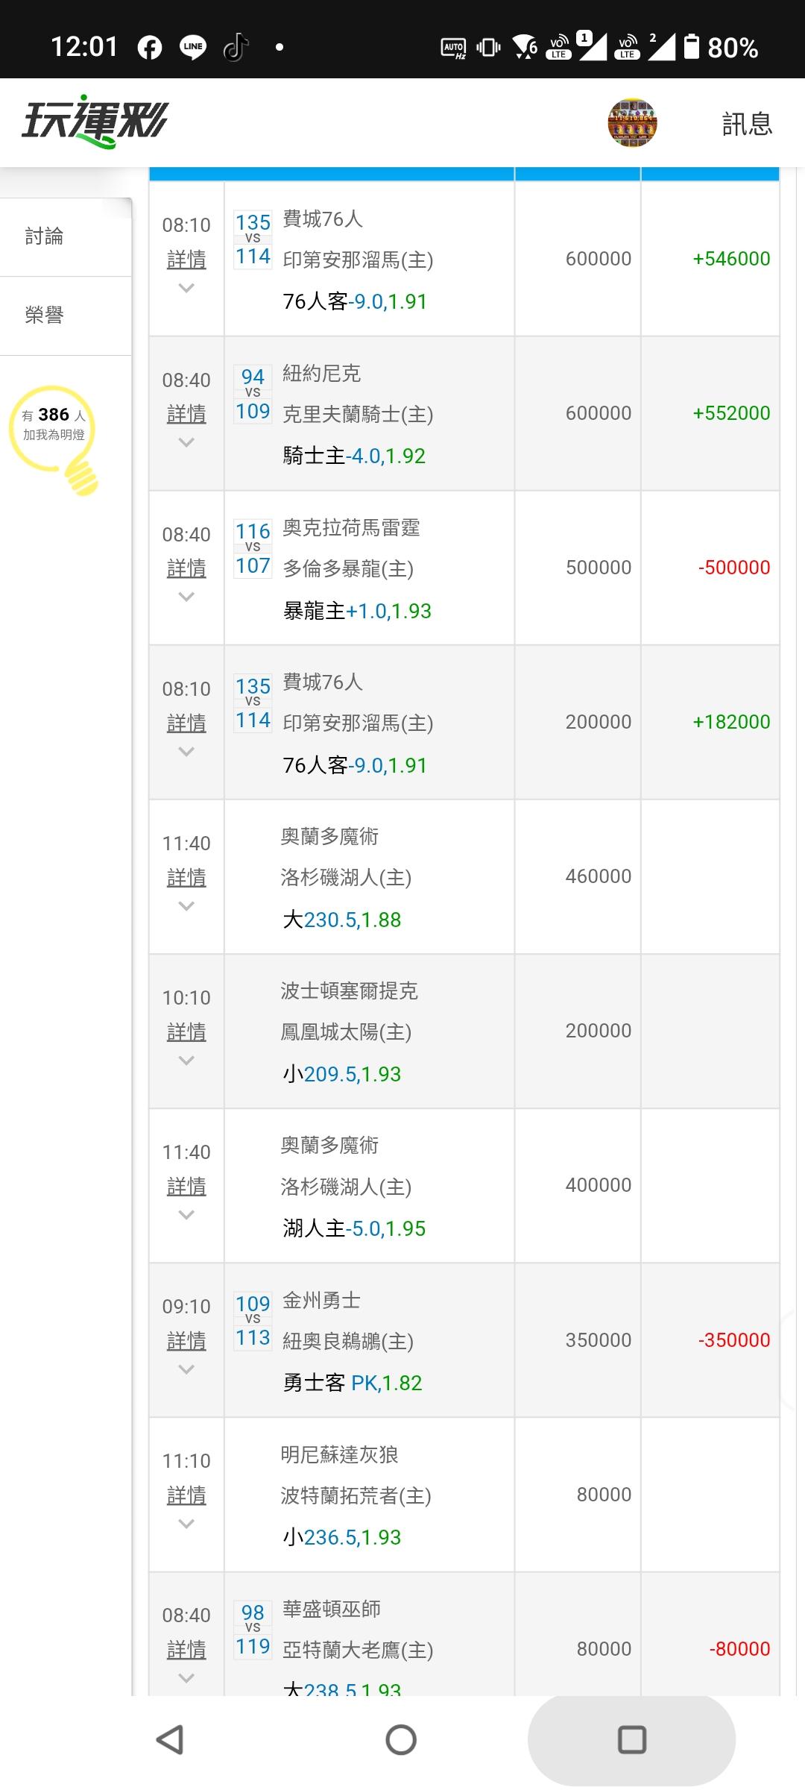Expand chevron for 明尼蘇達灰狼 row

186,1524
